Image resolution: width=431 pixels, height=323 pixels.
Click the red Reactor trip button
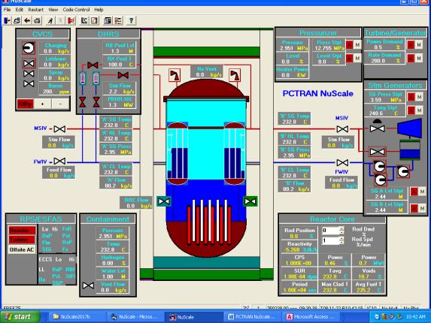pyautogui.click(x=22, y=231)
